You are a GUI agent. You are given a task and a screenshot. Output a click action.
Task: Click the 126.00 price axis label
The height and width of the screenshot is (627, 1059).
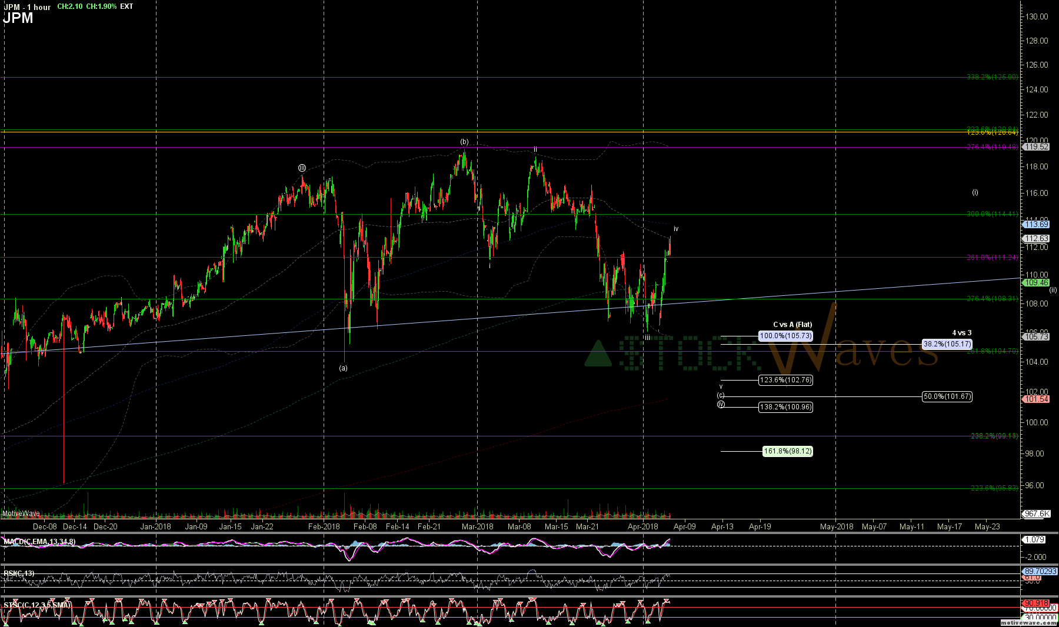pyautogui.click(x=1037, y=65)
